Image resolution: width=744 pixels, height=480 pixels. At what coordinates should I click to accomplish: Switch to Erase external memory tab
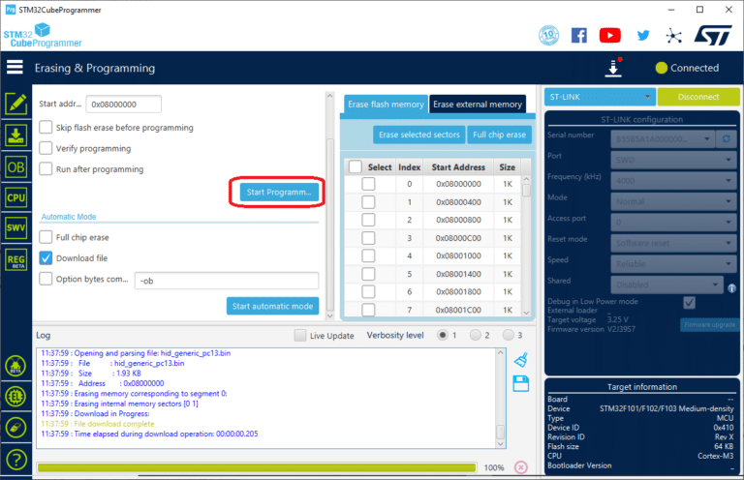478,105
